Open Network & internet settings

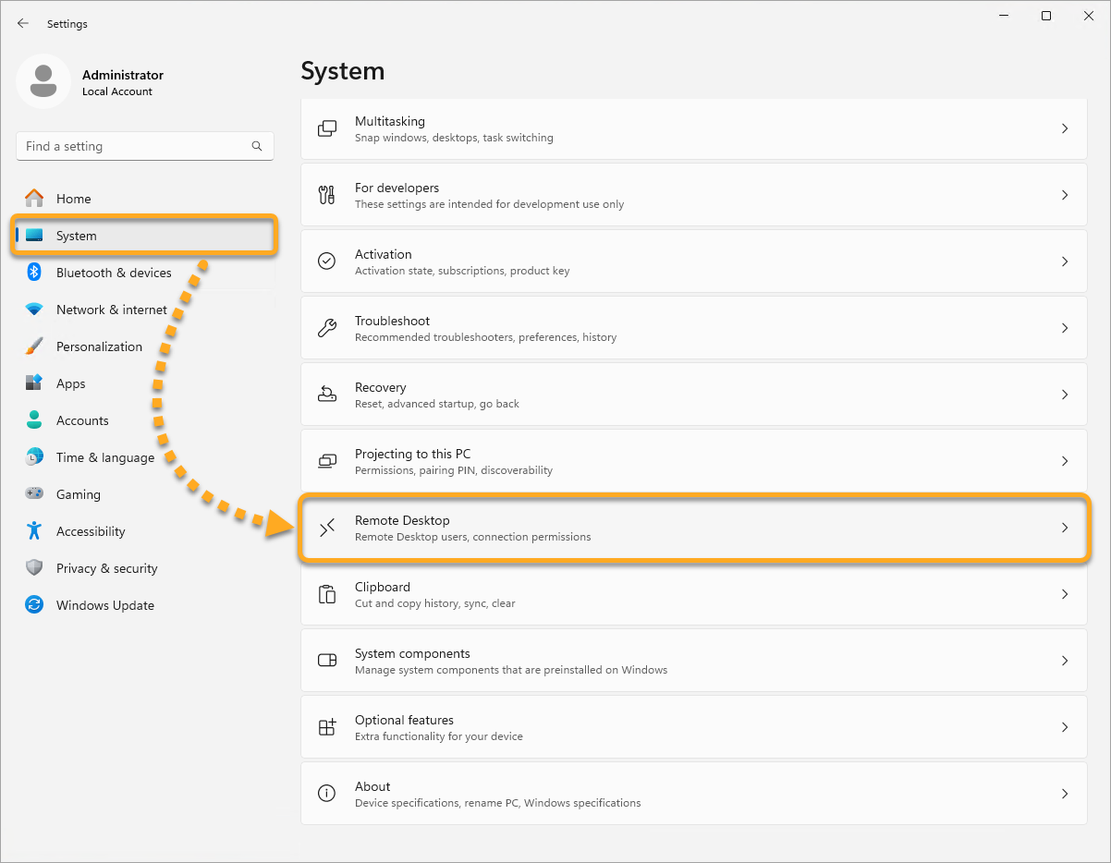point(111,310)
